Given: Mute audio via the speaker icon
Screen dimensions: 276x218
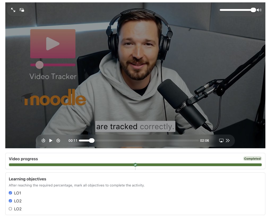Looking at the screenshot, I should (x=259, y=10).
